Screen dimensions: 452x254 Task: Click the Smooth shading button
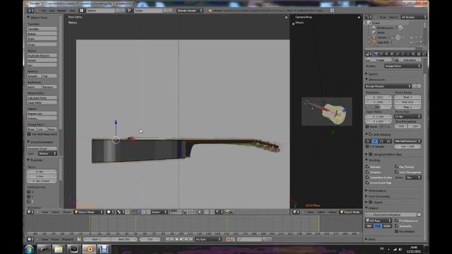click(34, 76)
